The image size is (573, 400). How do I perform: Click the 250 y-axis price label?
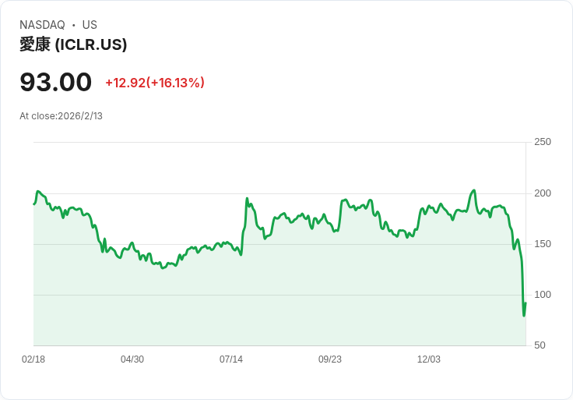pyautogui.click(x=543, y=142)
